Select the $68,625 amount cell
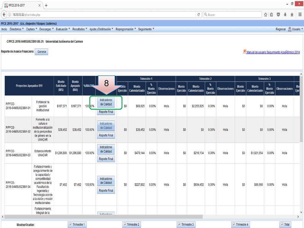Screen dimensions: 304x228 140,106
